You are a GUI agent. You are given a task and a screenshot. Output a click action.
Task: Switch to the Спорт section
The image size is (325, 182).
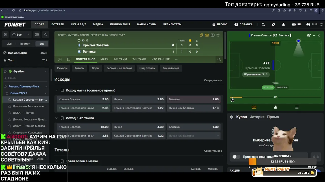[39, 25]
